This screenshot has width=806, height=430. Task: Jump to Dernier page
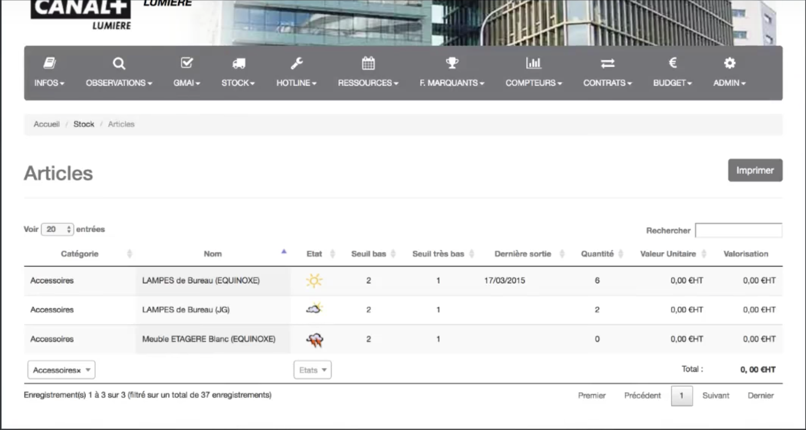(761, 396)
